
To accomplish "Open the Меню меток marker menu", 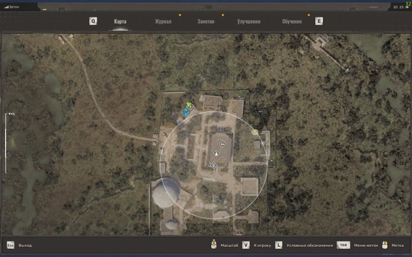I will 344,245.
